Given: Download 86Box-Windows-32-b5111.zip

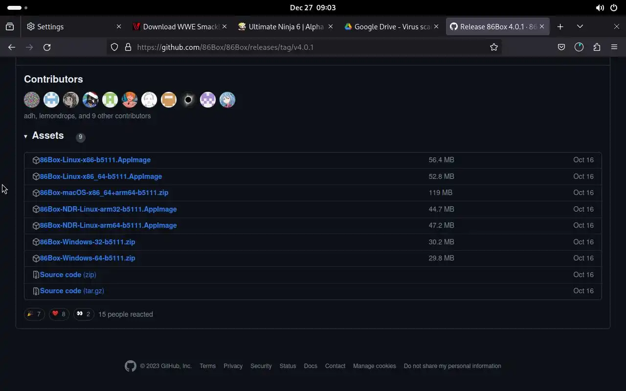Looking at the screenshot, I should coord(88,242).
